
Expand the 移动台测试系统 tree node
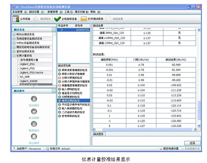point(14,34)
